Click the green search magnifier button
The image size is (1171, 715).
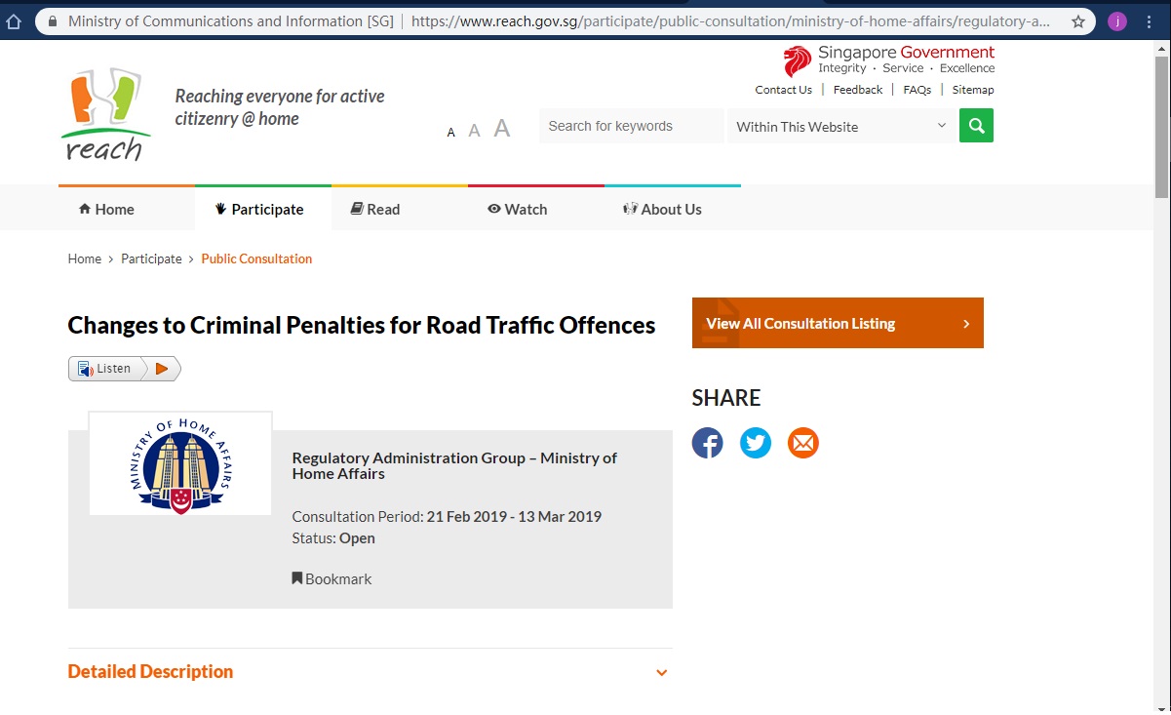[x=976, y=126]
